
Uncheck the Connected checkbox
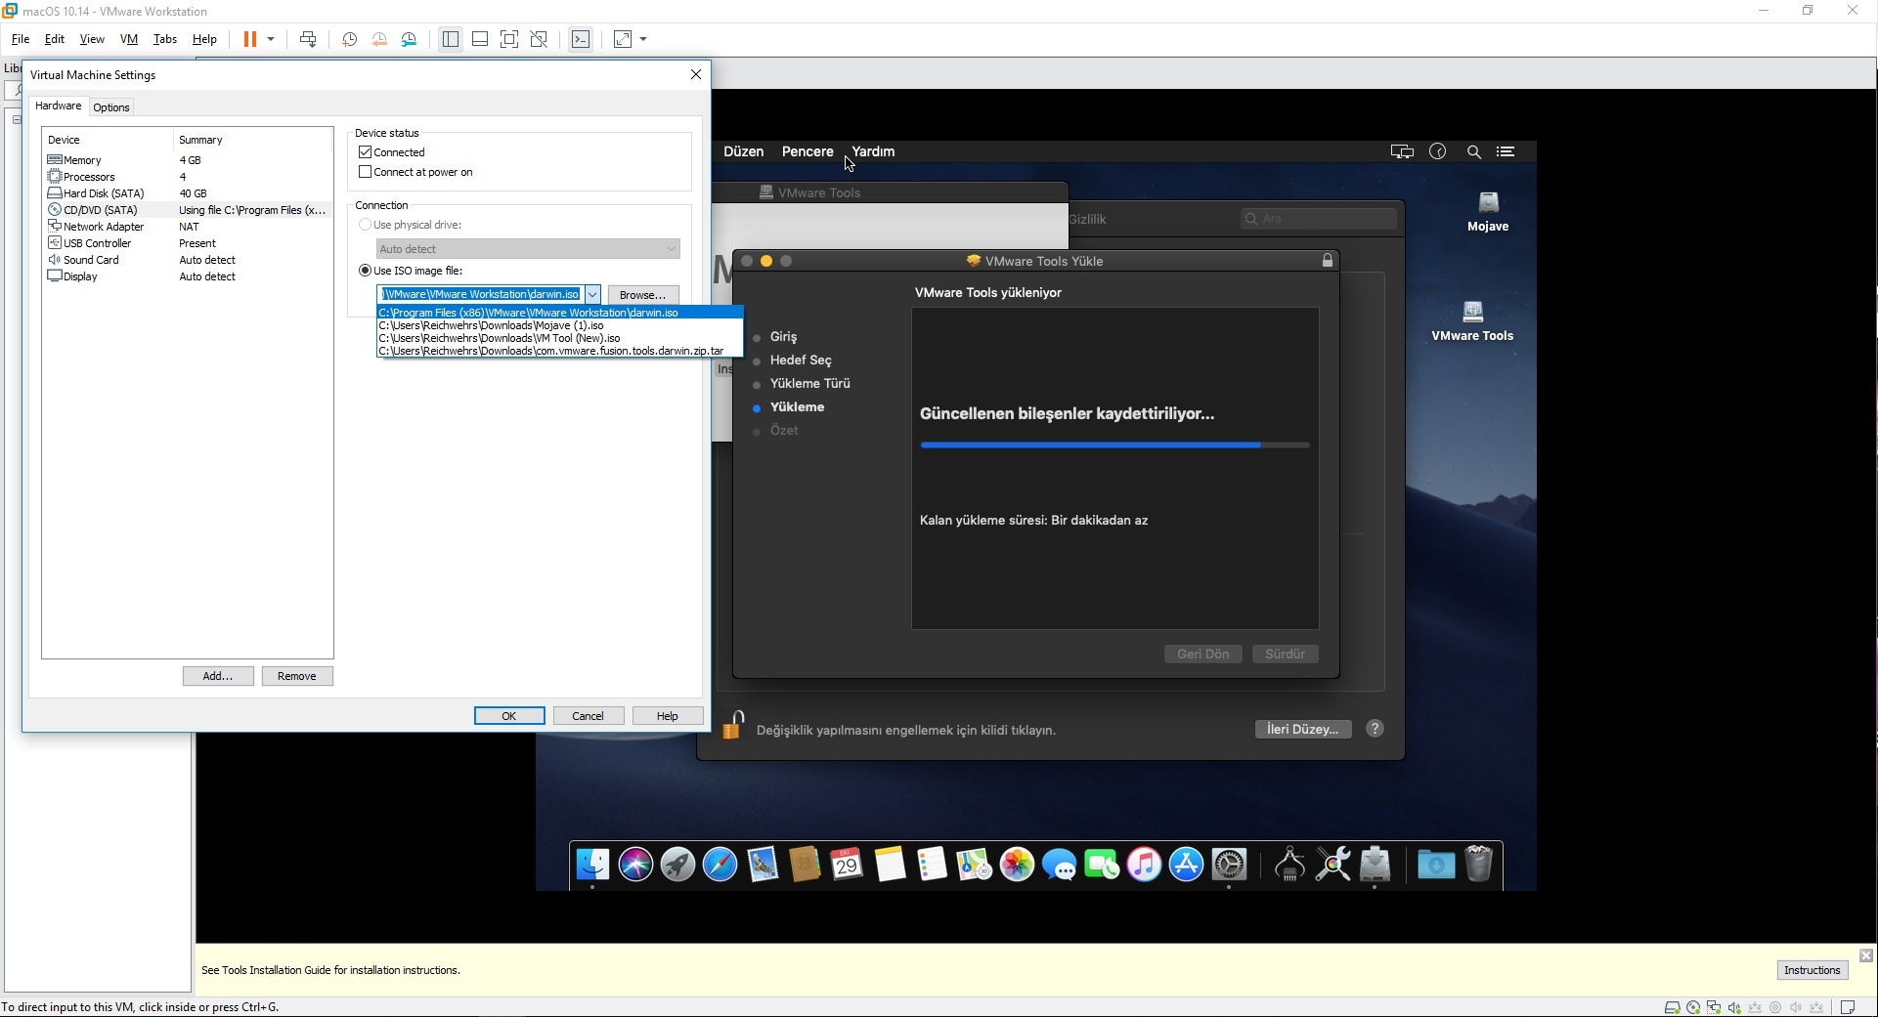[366, 152]
